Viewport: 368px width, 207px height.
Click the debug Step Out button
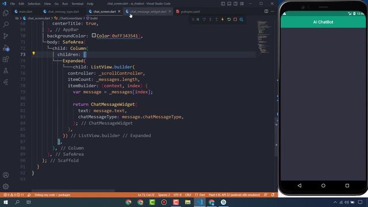coord(216,20)
